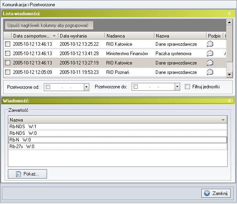Select the Rb-NDS W:0 entry
The width and height of the screenshot is (237, 204).
pyautogui.click(x=118, y=133)
